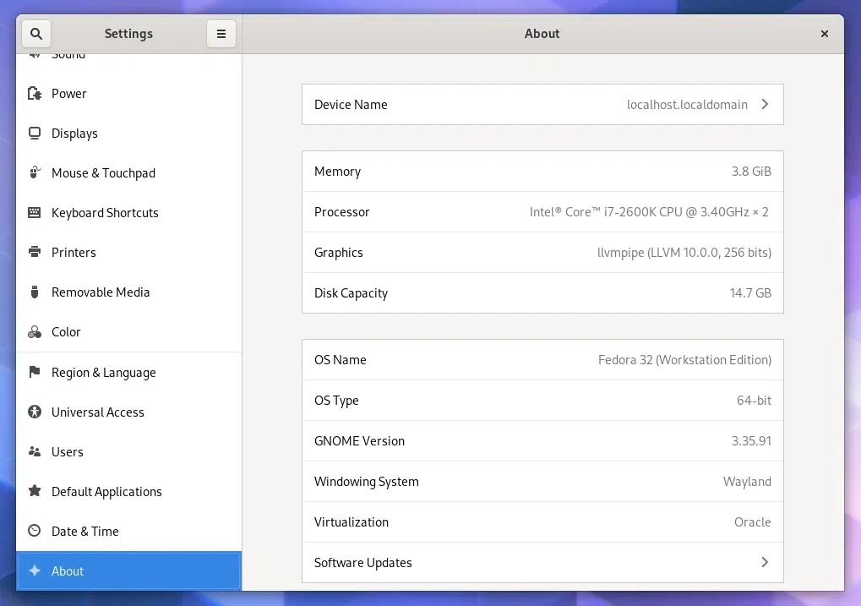The width and height of the screenshot is (861, 606).
Task: Click the Memory row label
Action: point(337,172)
